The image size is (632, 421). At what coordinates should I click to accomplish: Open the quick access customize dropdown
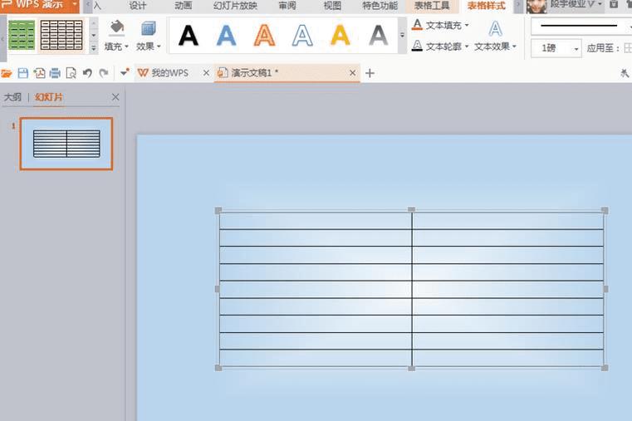click(125, 72)
